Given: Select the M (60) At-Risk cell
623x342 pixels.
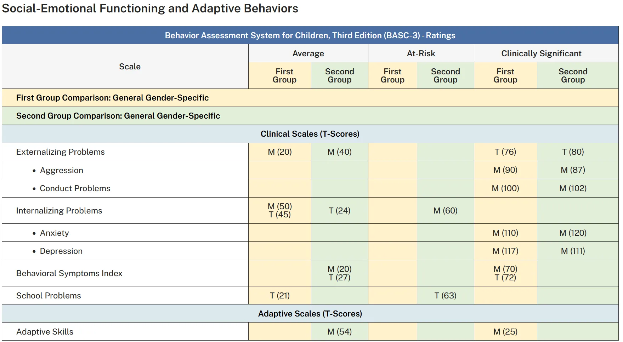Looking at the screenshot, I should point(446,211).
